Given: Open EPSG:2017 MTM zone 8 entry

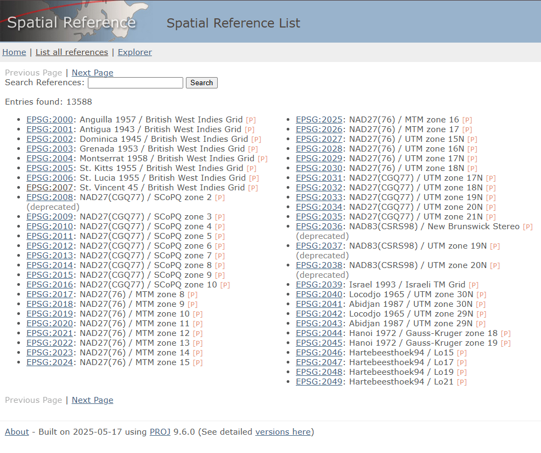Looking at the screenshot, I should click(x=50, y=294).
